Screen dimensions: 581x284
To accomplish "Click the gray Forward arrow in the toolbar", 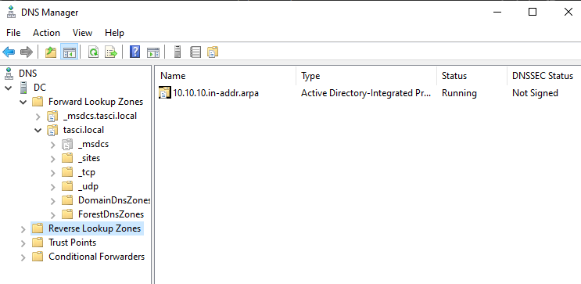I will tap(27, 52).
